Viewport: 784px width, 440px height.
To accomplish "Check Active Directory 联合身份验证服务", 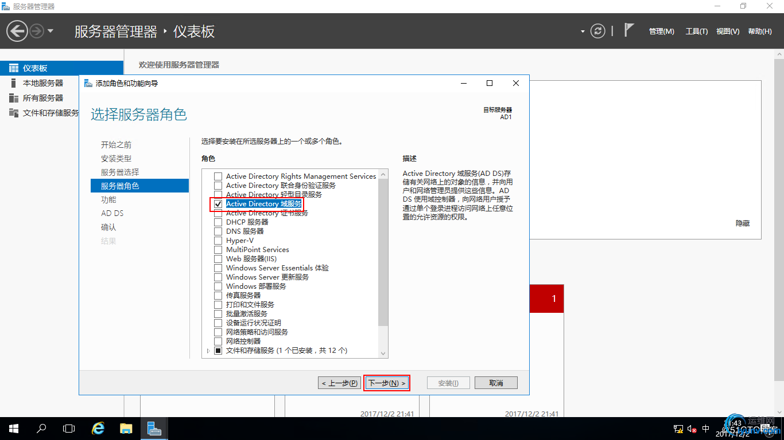I will pyautogui.click(x=218, y=186).
